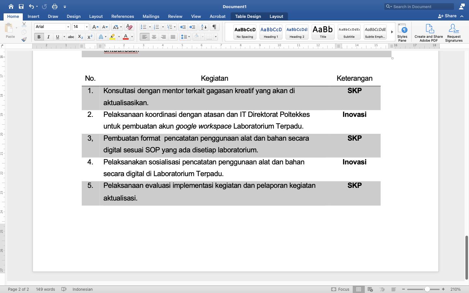Show paragraph marks
Viewport: 469px width, 293px height.
point(214,27)
